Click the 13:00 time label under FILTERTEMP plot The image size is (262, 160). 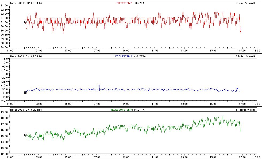point(184,50)
